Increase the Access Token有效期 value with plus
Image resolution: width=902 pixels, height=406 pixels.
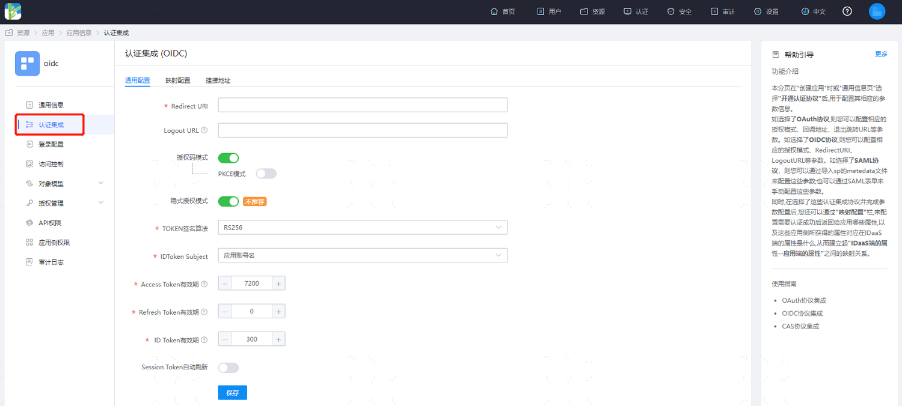(278, 283)
